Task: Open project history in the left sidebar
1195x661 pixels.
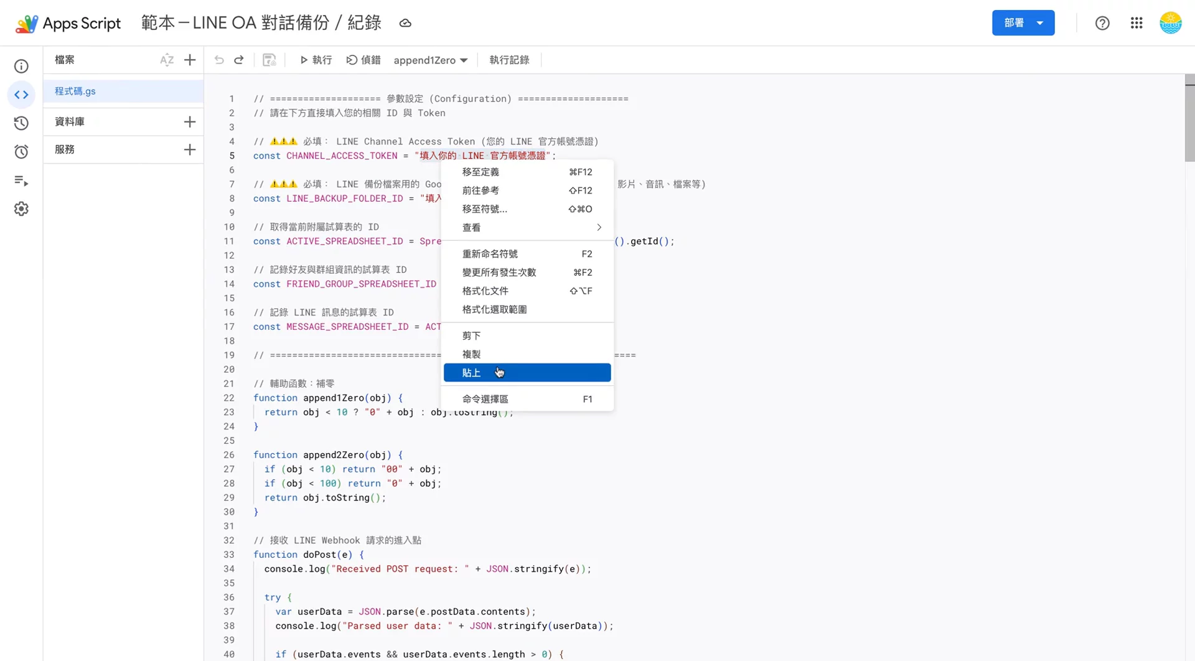Action: coord(21,123)
